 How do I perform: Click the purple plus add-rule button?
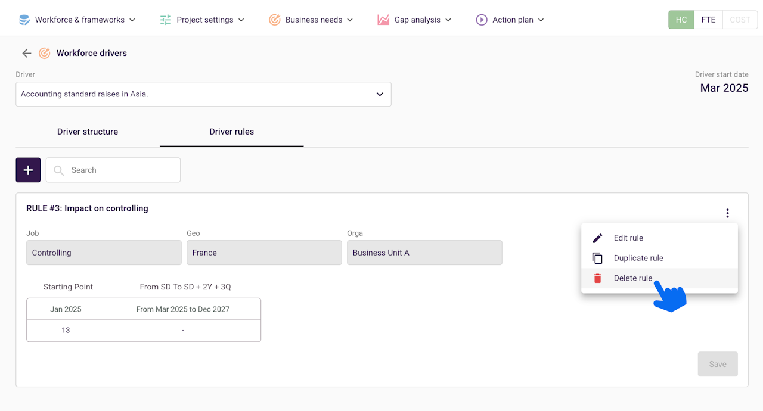coord(28,170)
